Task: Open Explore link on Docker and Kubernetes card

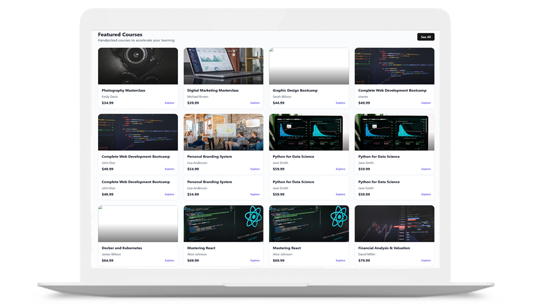Action: click(170, 260)
